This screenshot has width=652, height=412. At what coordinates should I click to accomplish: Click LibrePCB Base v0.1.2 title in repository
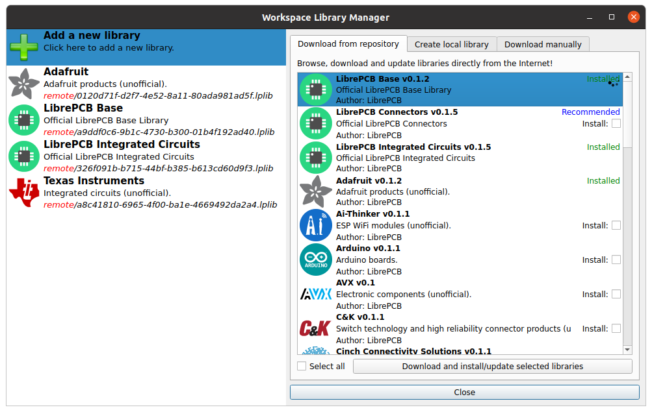point(382,79)
